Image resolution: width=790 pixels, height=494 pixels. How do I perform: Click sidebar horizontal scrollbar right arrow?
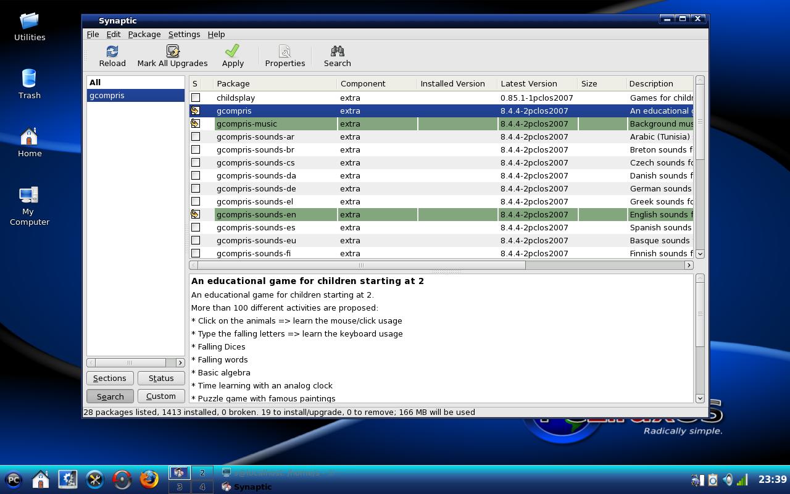click(x=180, y=362)
